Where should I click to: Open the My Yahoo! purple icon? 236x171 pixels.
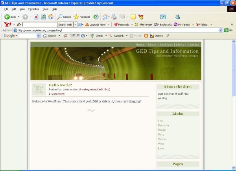coord(175,24)
